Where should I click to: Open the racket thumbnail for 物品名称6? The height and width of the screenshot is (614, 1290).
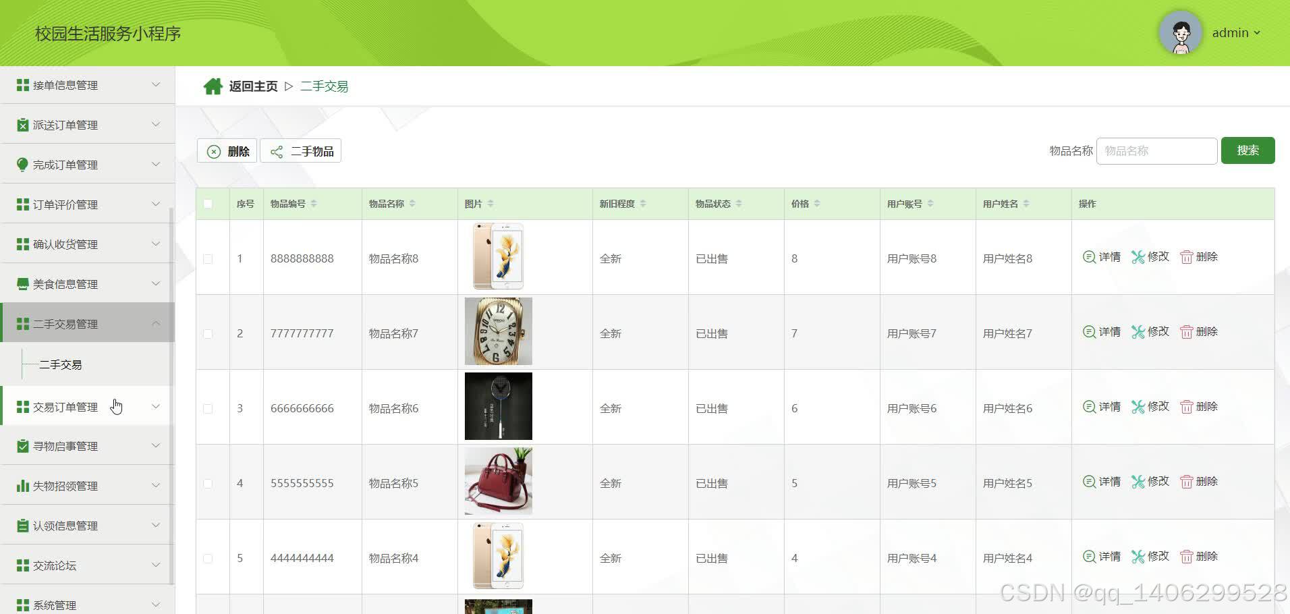[x=499, y=406]
